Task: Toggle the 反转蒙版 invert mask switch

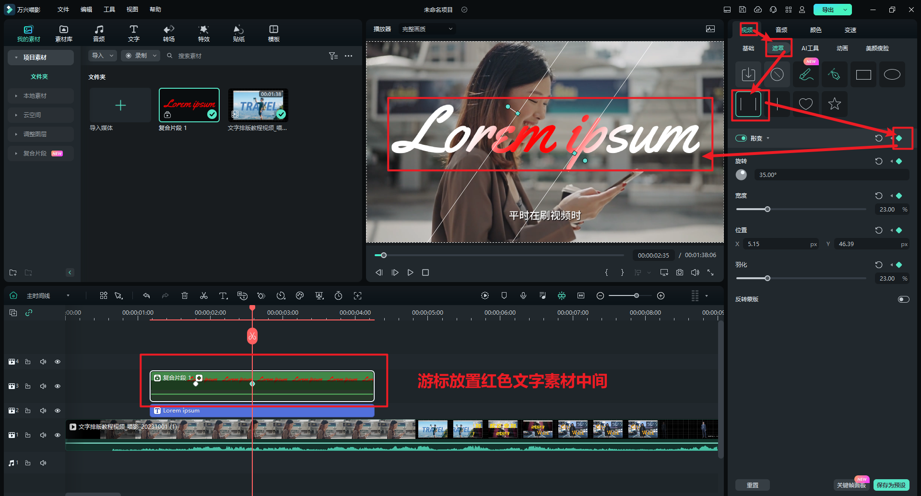Action: coord(903,299)
